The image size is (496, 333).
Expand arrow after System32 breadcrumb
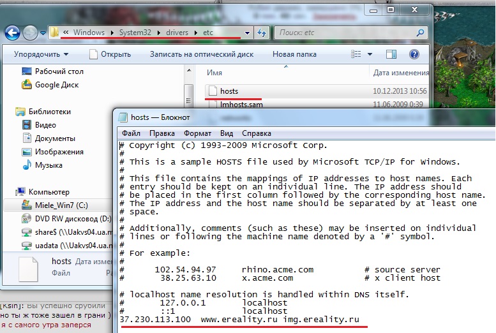pos(158,33)
